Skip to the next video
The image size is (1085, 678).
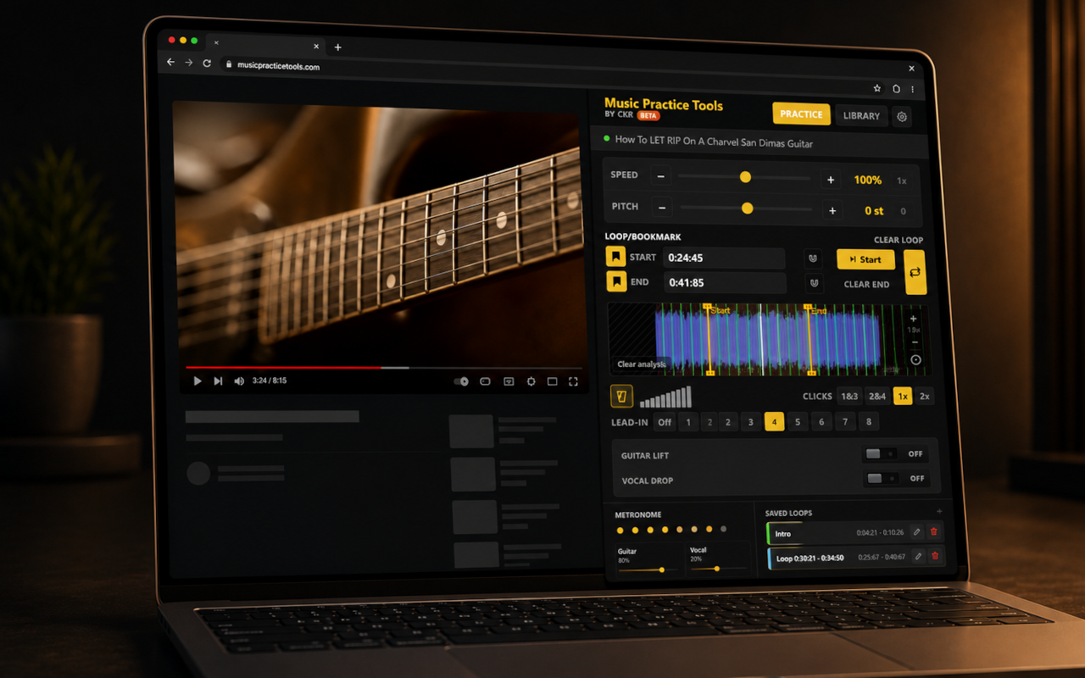[218, 381]
